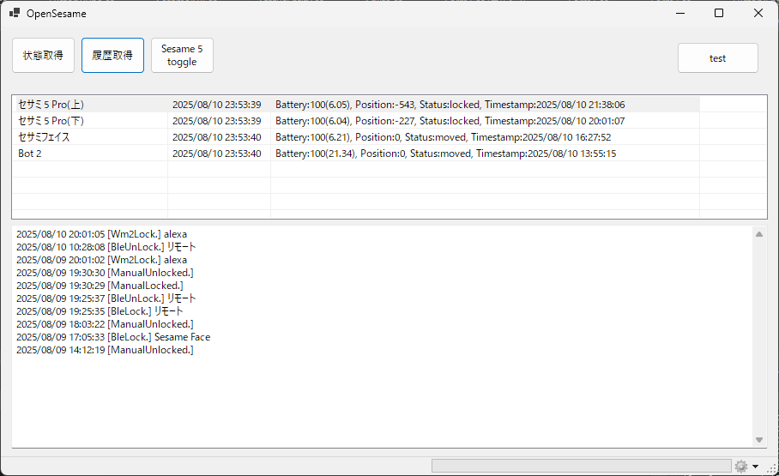
Task: Click the log line 19:30:29 ManualLocked
Action: (x=100, y=286)
